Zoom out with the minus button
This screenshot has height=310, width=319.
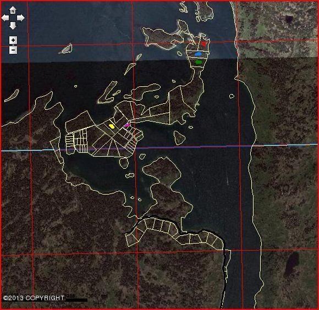click(x=13, y=50)
